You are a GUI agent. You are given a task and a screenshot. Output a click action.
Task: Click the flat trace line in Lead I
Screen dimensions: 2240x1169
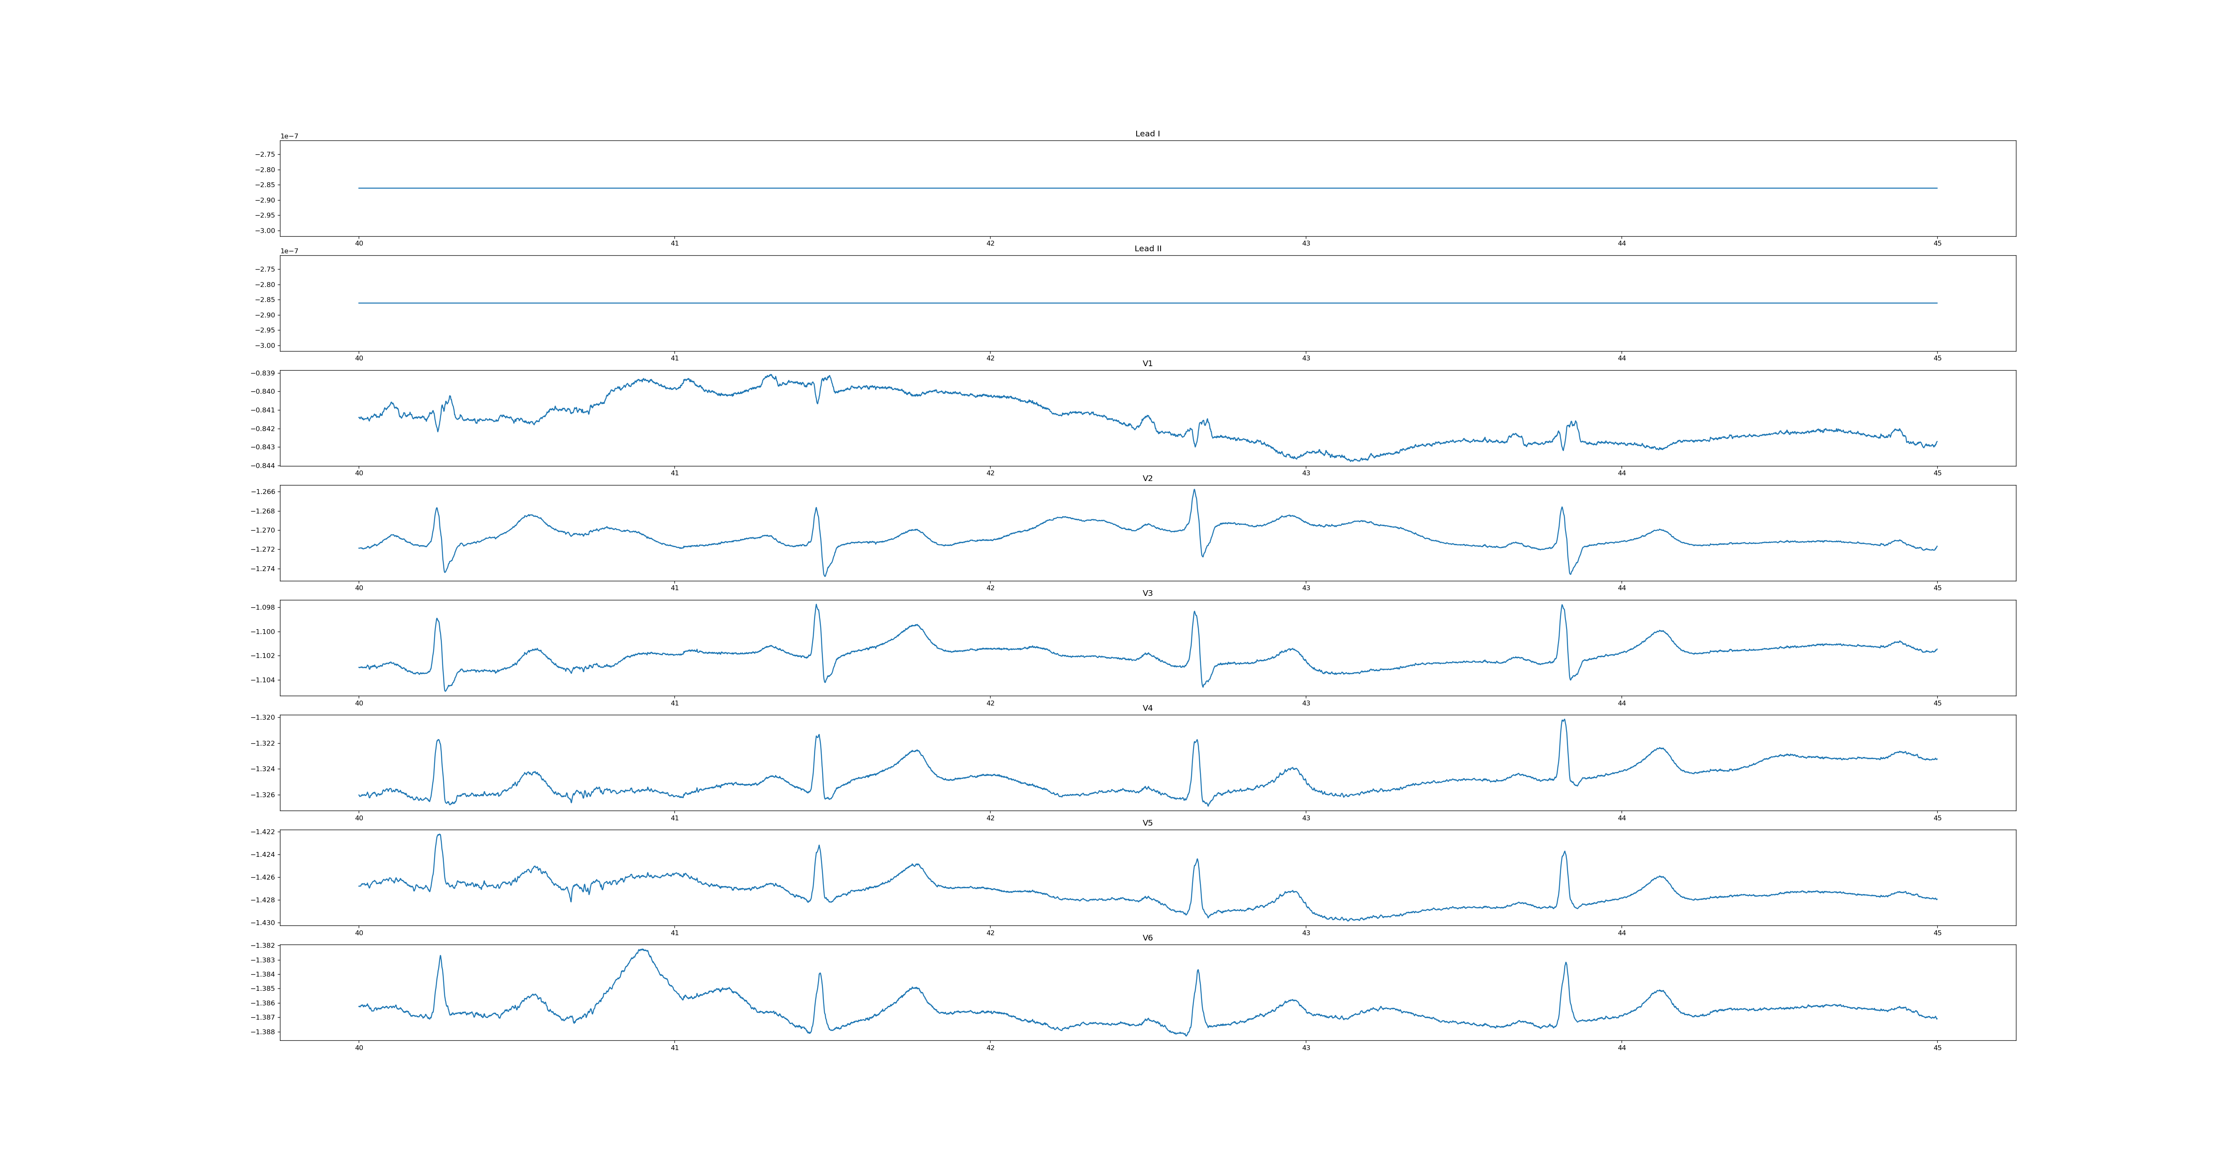click(x=1148, y=188)
